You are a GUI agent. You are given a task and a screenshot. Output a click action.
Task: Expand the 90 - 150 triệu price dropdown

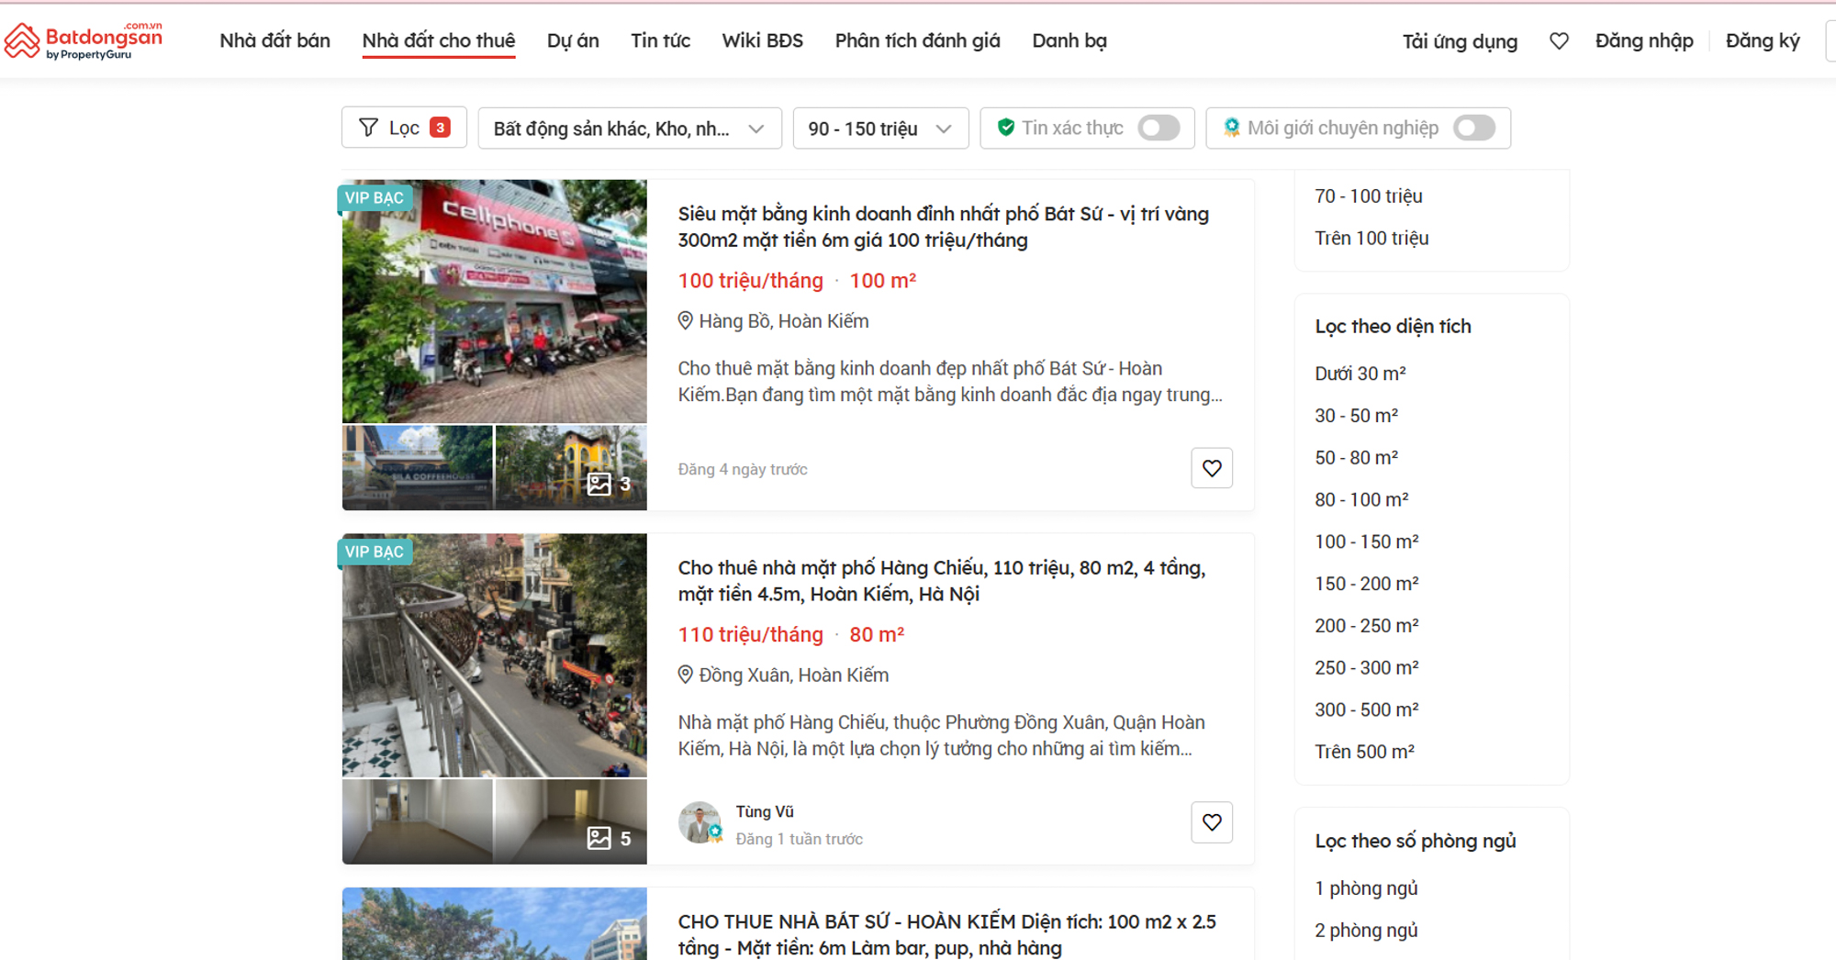click(x=880, y=128)
